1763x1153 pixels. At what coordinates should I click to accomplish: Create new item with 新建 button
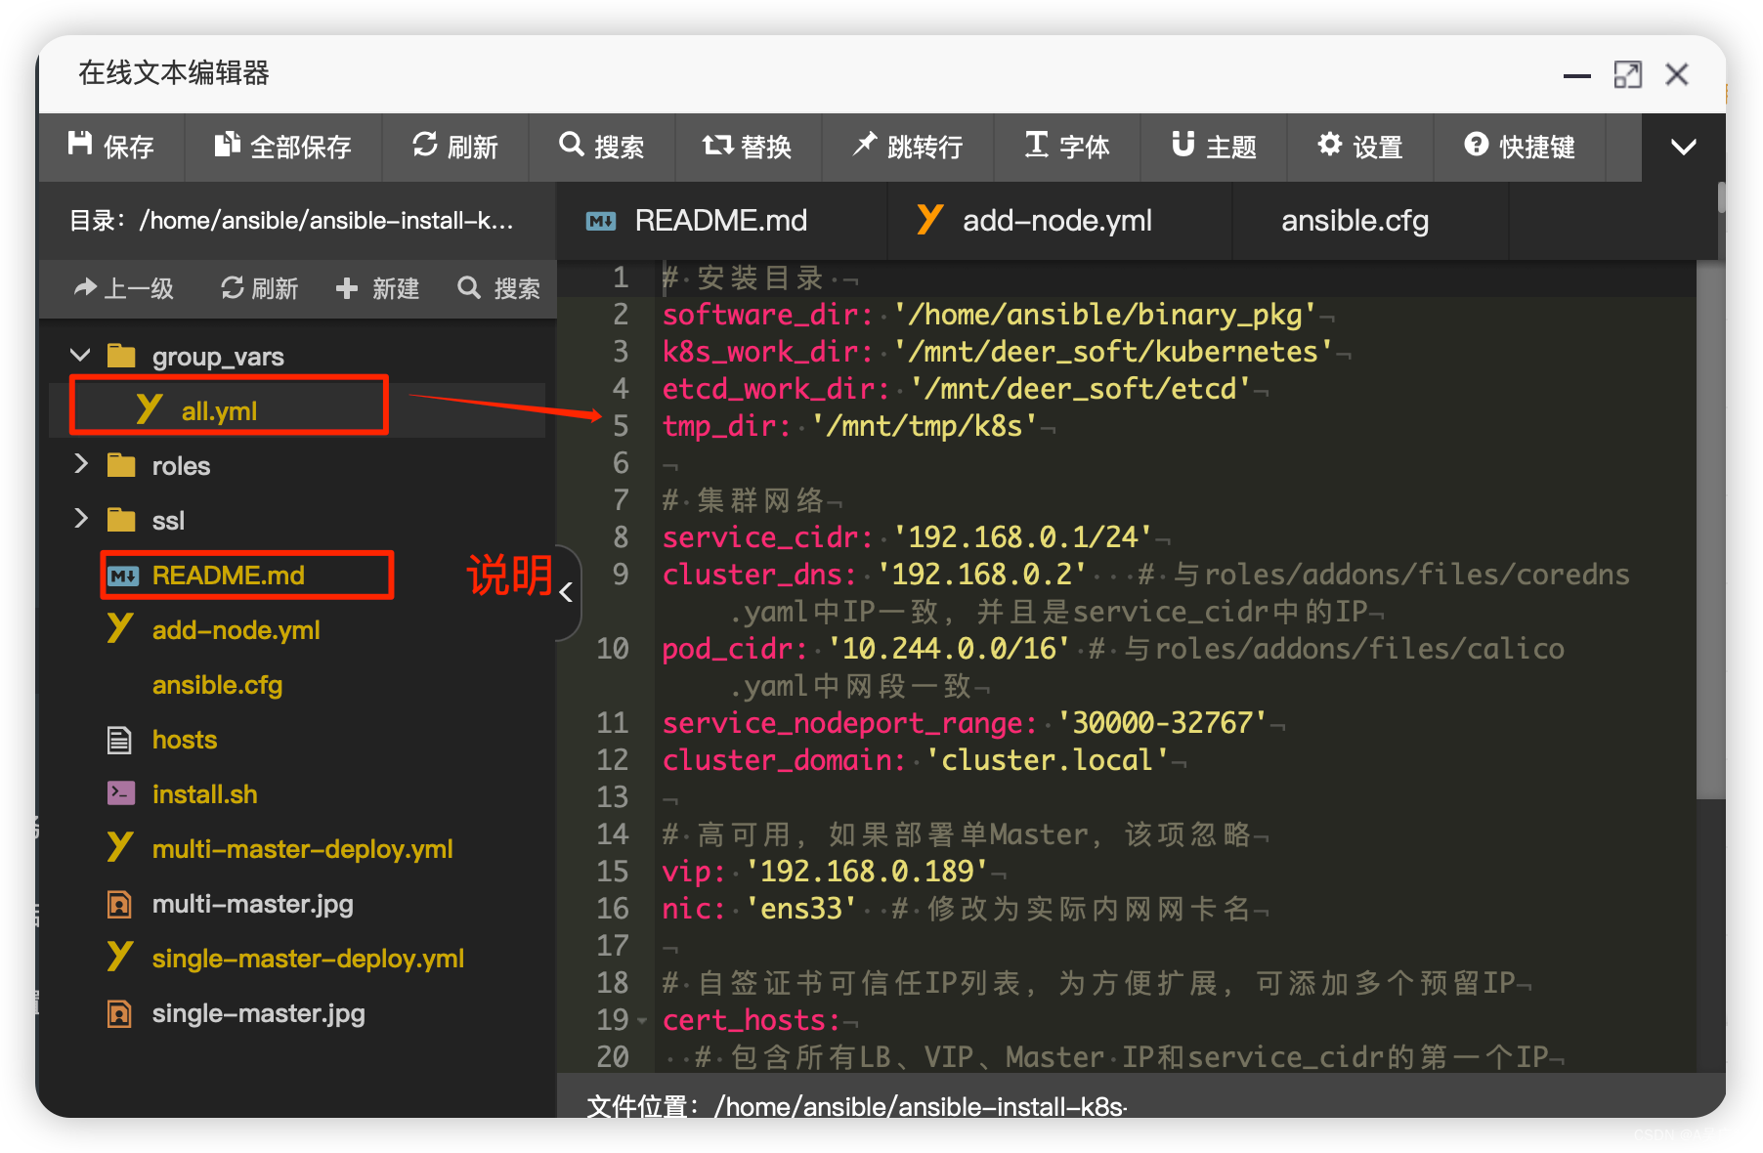(377, 288)
